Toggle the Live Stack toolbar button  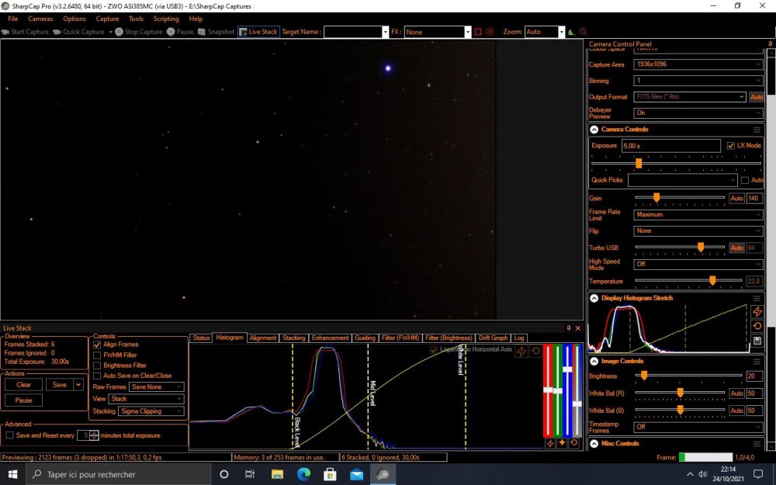tap(258, 32)
